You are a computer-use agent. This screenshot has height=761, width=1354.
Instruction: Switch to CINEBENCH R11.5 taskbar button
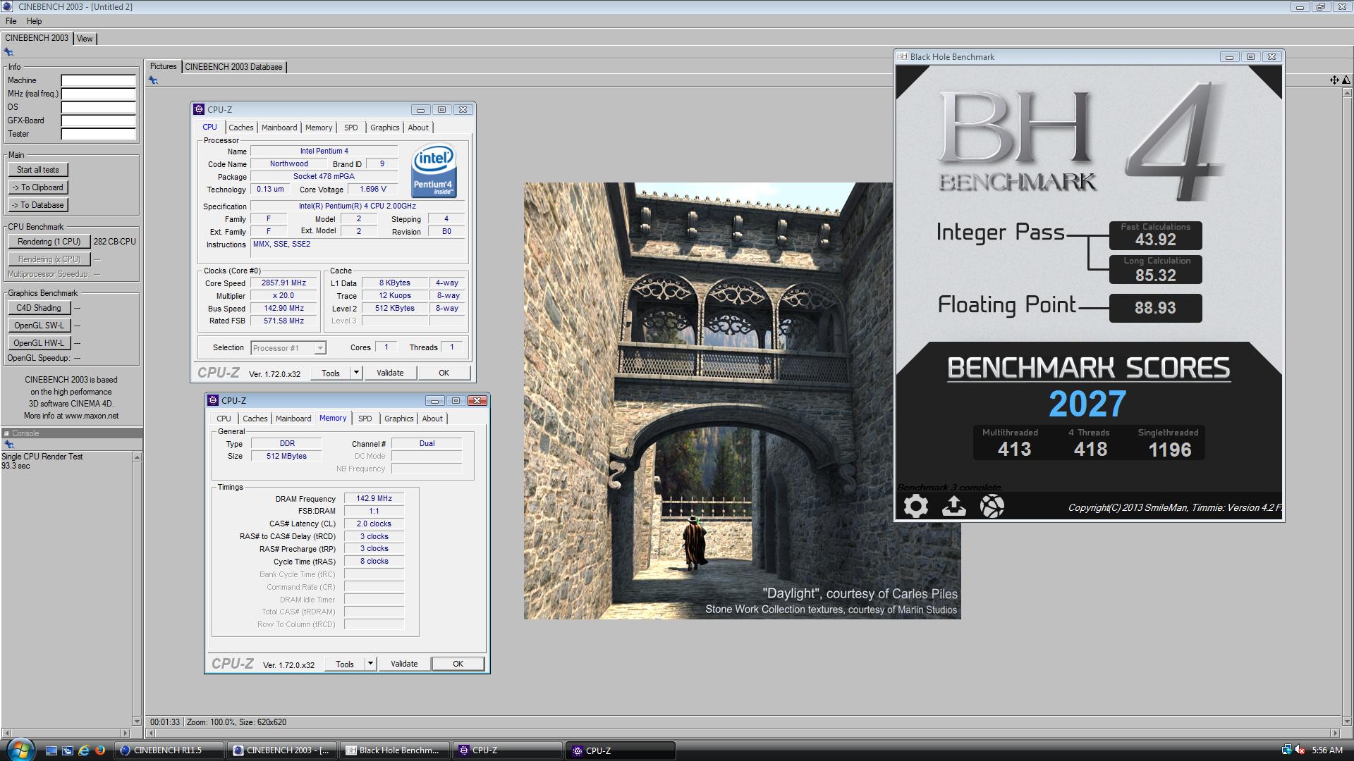[x=170, y=750]
